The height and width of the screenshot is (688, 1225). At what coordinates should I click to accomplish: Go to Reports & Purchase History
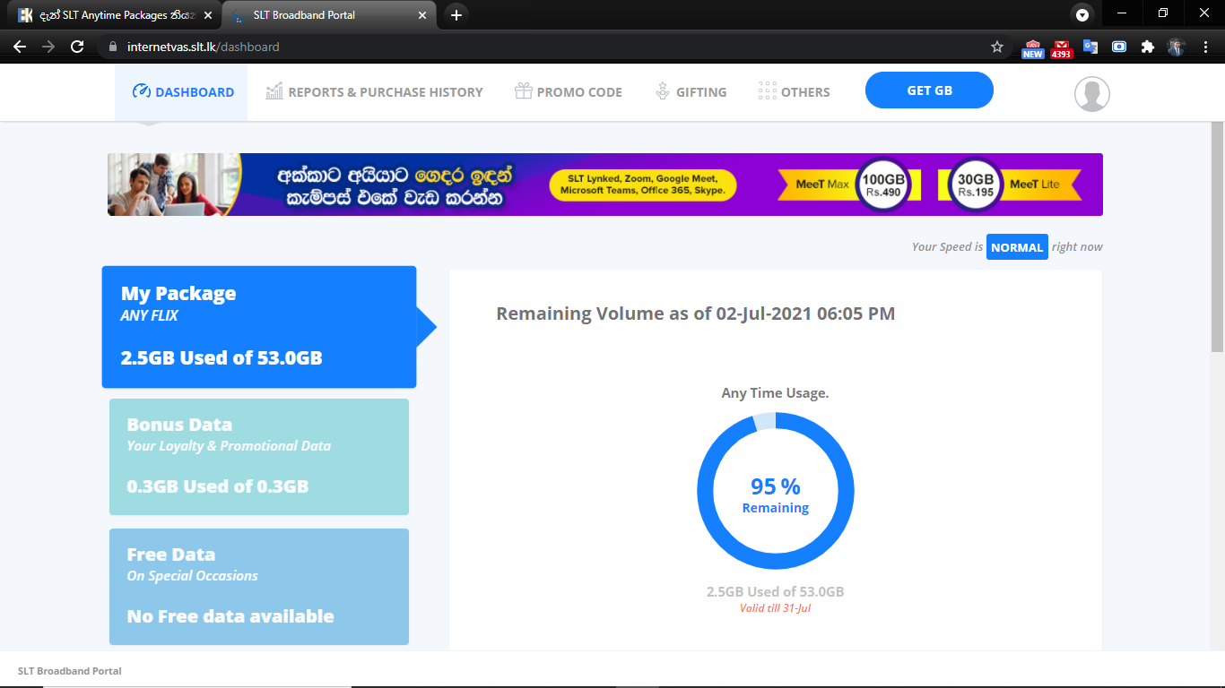point(374,92)
